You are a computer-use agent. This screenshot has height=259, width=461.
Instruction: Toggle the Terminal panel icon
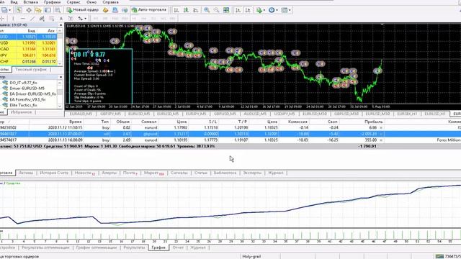pos(48,10)
